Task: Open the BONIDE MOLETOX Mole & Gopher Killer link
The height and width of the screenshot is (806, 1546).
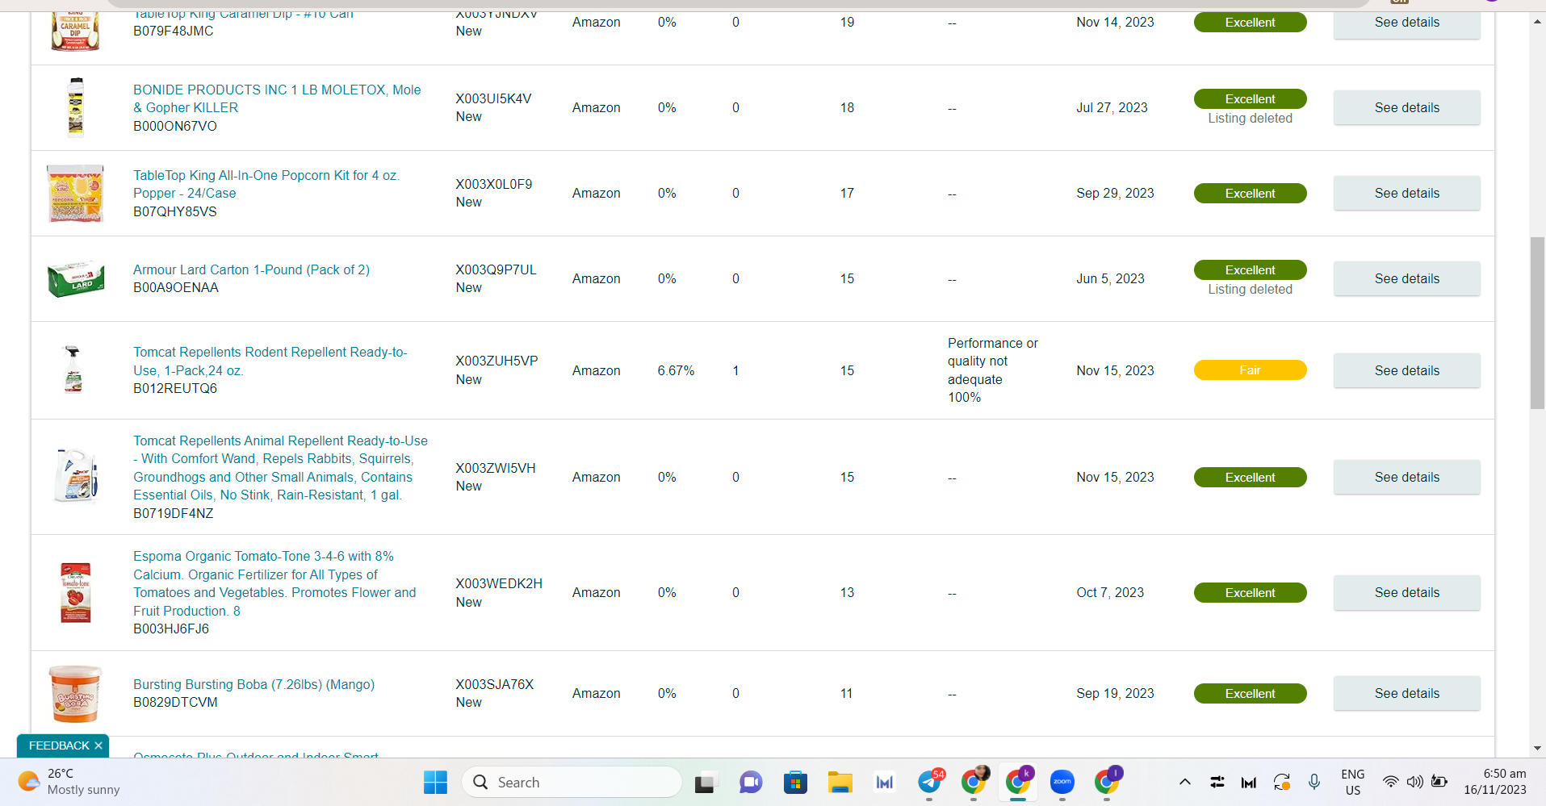Action: 277,98
